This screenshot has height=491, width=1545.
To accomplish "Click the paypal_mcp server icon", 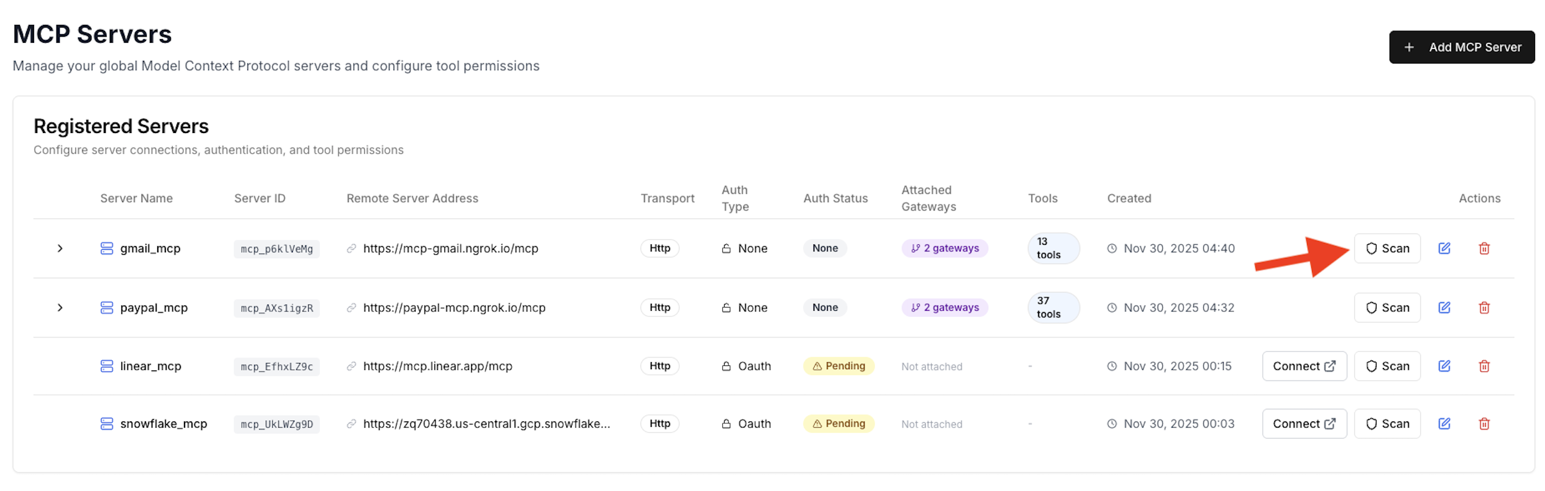I will coord(107,308).
